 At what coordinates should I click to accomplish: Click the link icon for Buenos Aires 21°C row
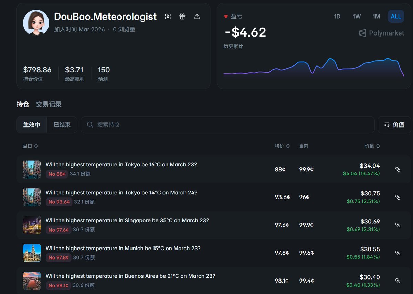click(x=398, y=281)
